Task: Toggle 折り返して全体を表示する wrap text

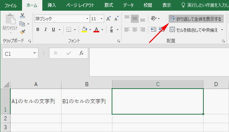Action: pos(196,19)
